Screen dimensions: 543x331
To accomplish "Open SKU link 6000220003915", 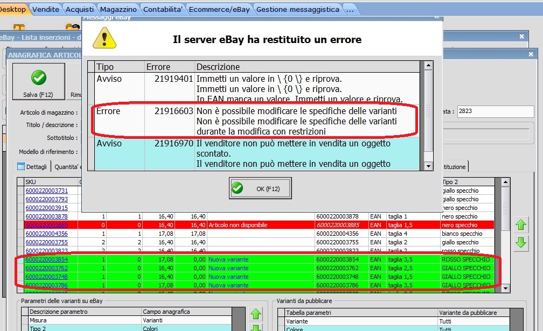I will (x=47, y=208).
